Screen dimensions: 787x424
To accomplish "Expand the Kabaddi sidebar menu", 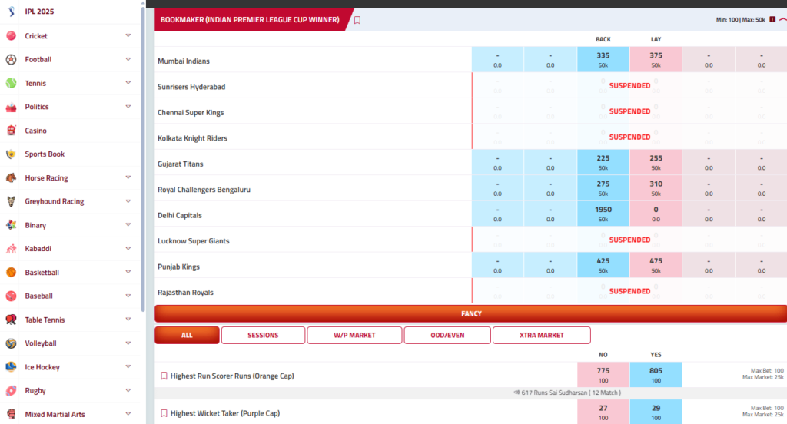I will click(x=128, y=248).
